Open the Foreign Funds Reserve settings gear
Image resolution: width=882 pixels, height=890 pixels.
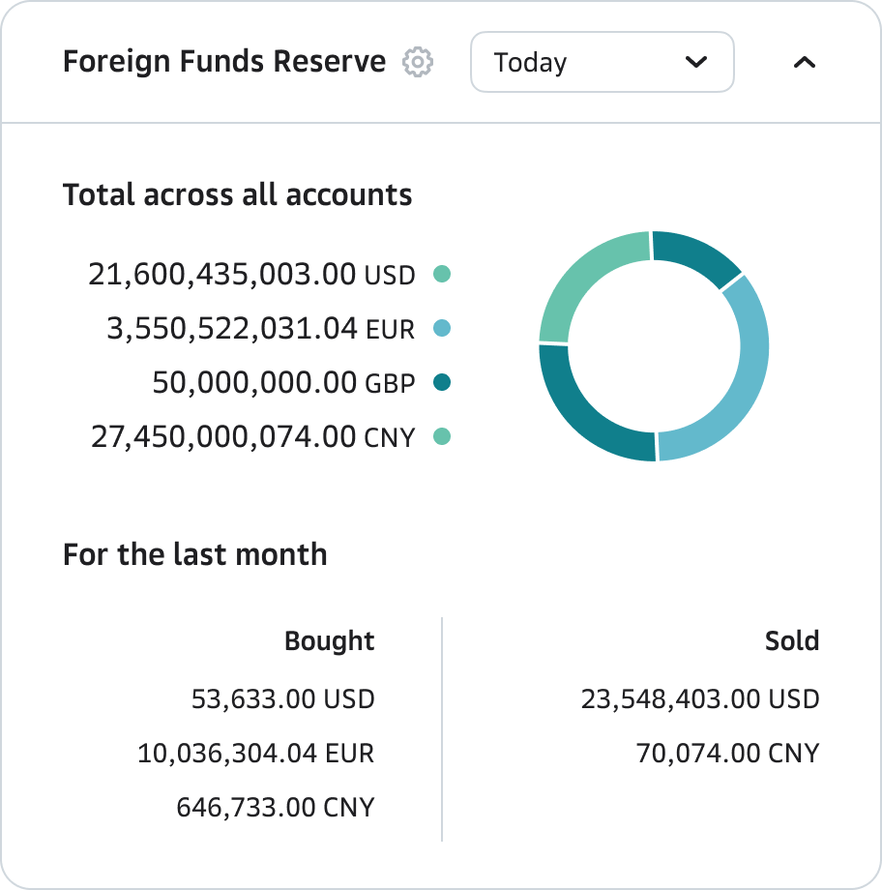click(418, 62)
